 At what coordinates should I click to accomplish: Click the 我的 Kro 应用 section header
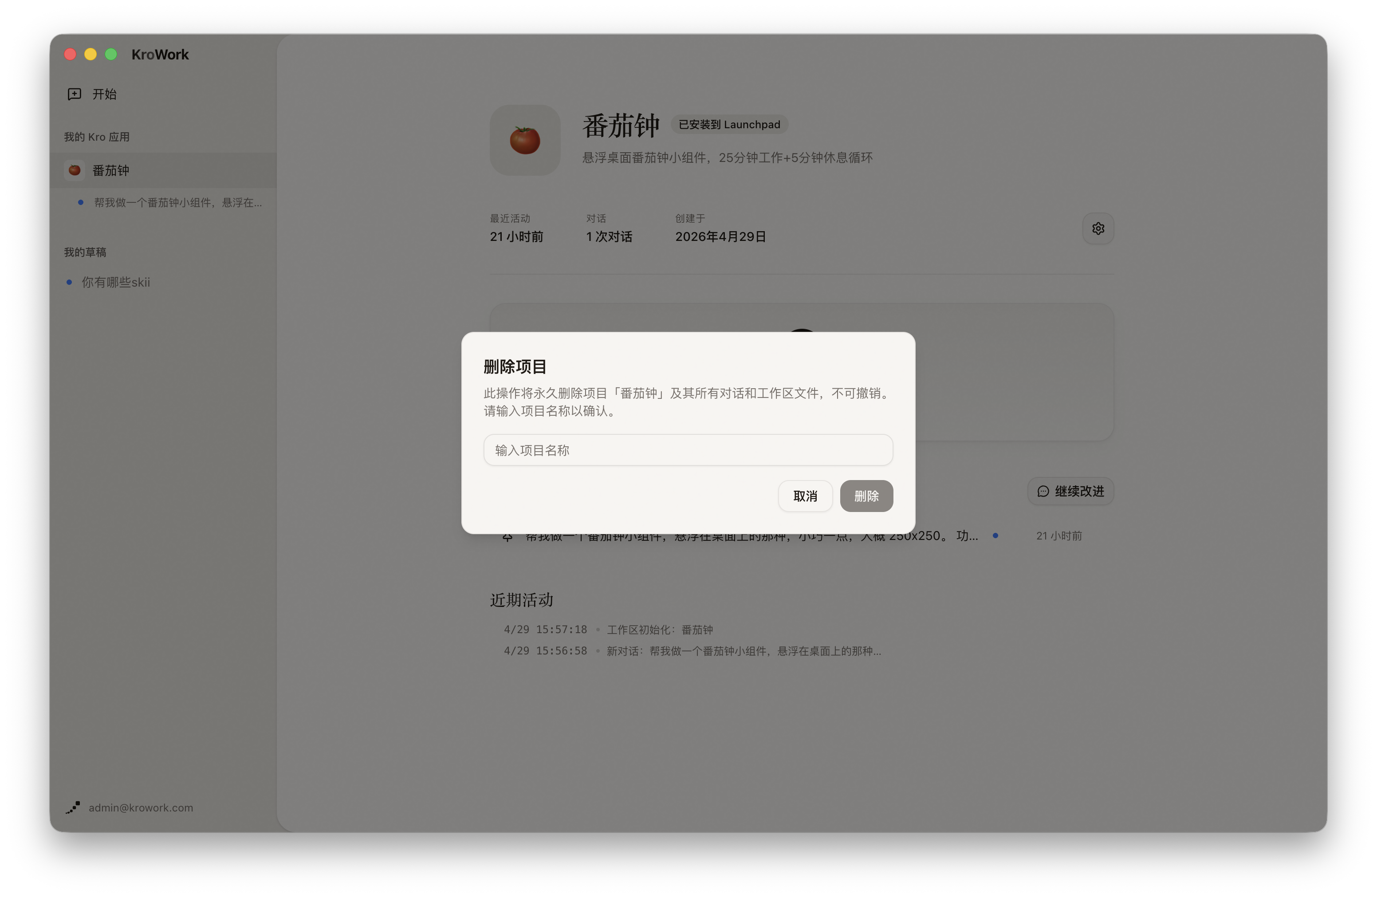(x=97, y=137)
